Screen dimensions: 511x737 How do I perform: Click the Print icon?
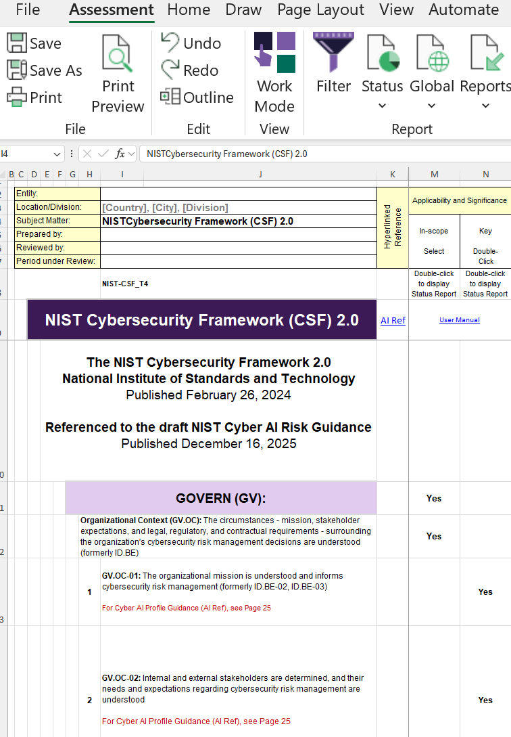[17, 97]
